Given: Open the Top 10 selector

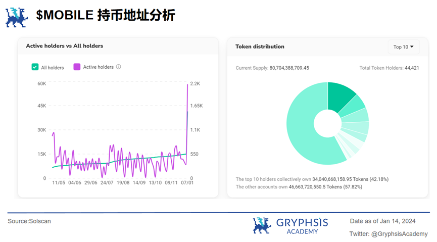Looking at the screenshot, I should [403, 47].
